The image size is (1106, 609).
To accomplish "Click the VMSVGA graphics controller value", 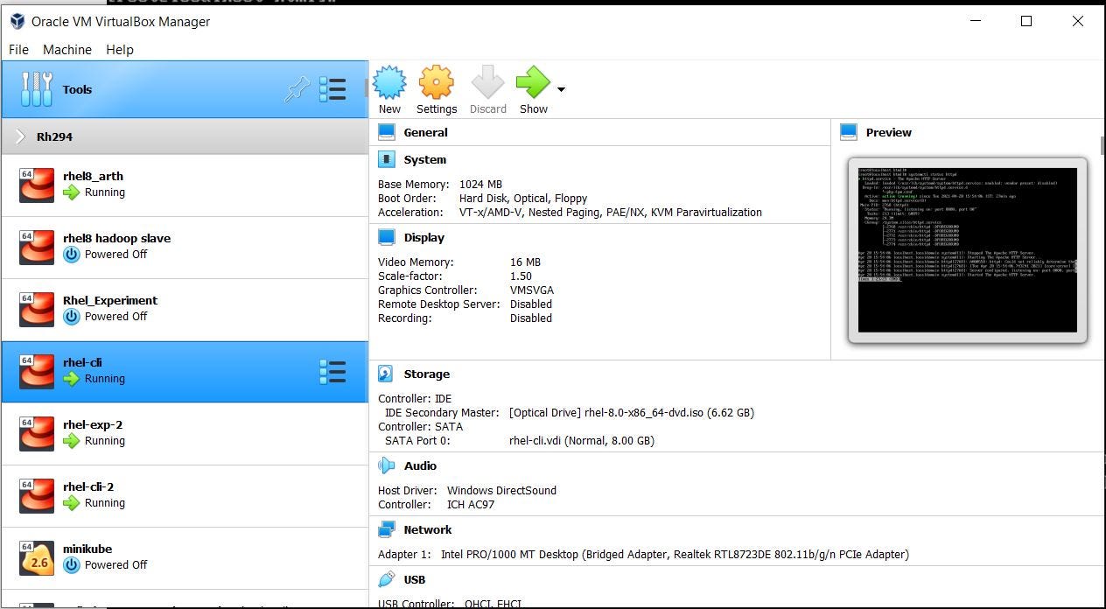I will coord(532,290).
